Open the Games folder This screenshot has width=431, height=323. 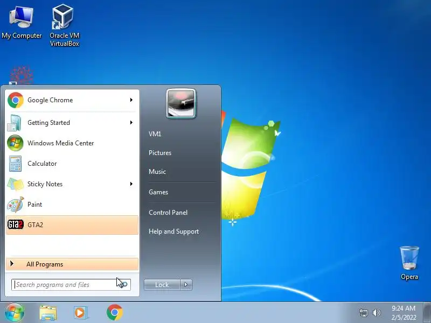tap(158, 192)
